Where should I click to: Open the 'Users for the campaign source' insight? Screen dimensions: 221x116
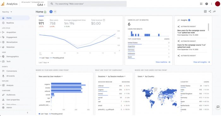(191, 46)
